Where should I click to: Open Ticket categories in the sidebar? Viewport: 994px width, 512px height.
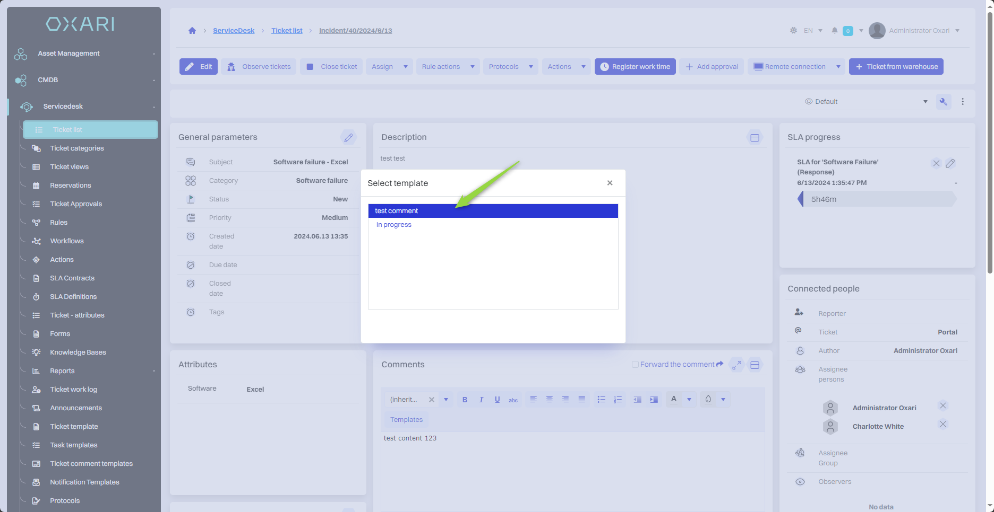[x=77, y=148]
